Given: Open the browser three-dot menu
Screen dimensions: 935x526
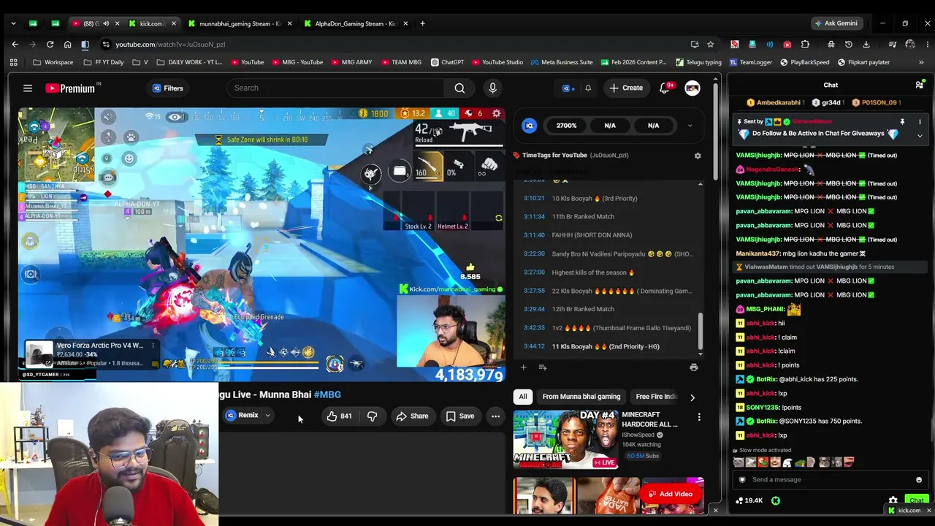Looking at the screenshot, I should tap(926, 44).
